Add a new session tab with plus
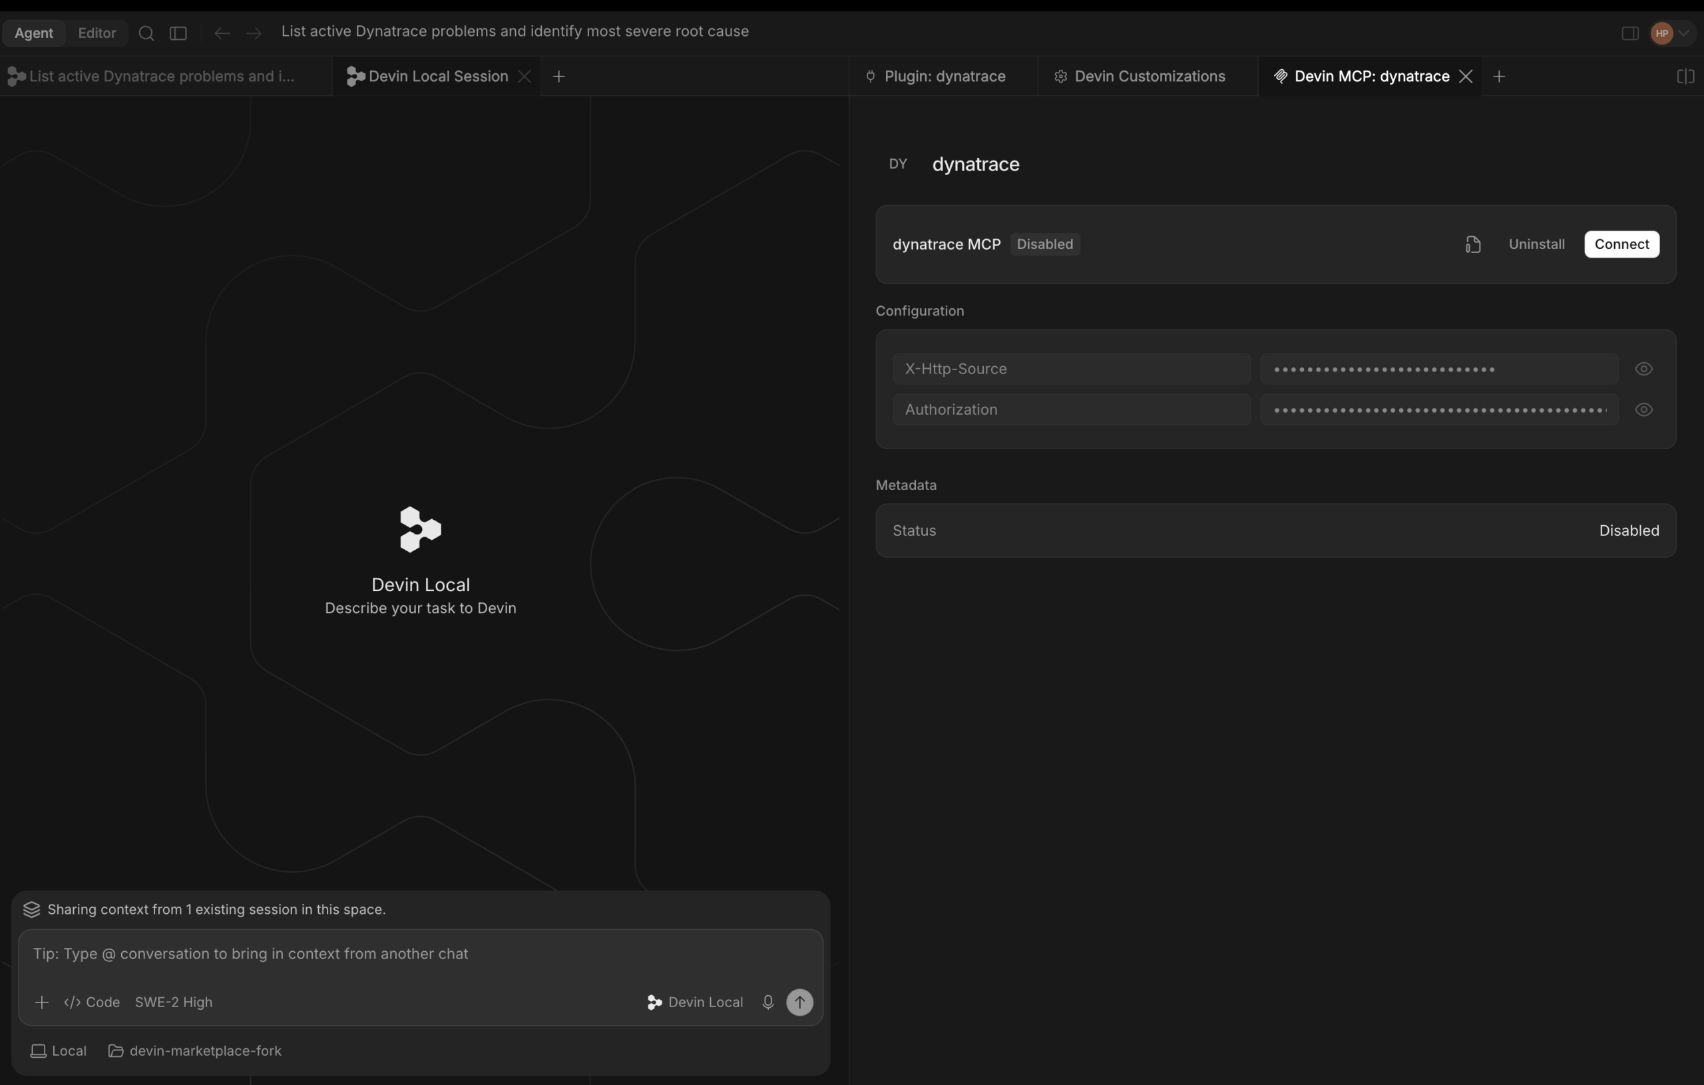 559,77
